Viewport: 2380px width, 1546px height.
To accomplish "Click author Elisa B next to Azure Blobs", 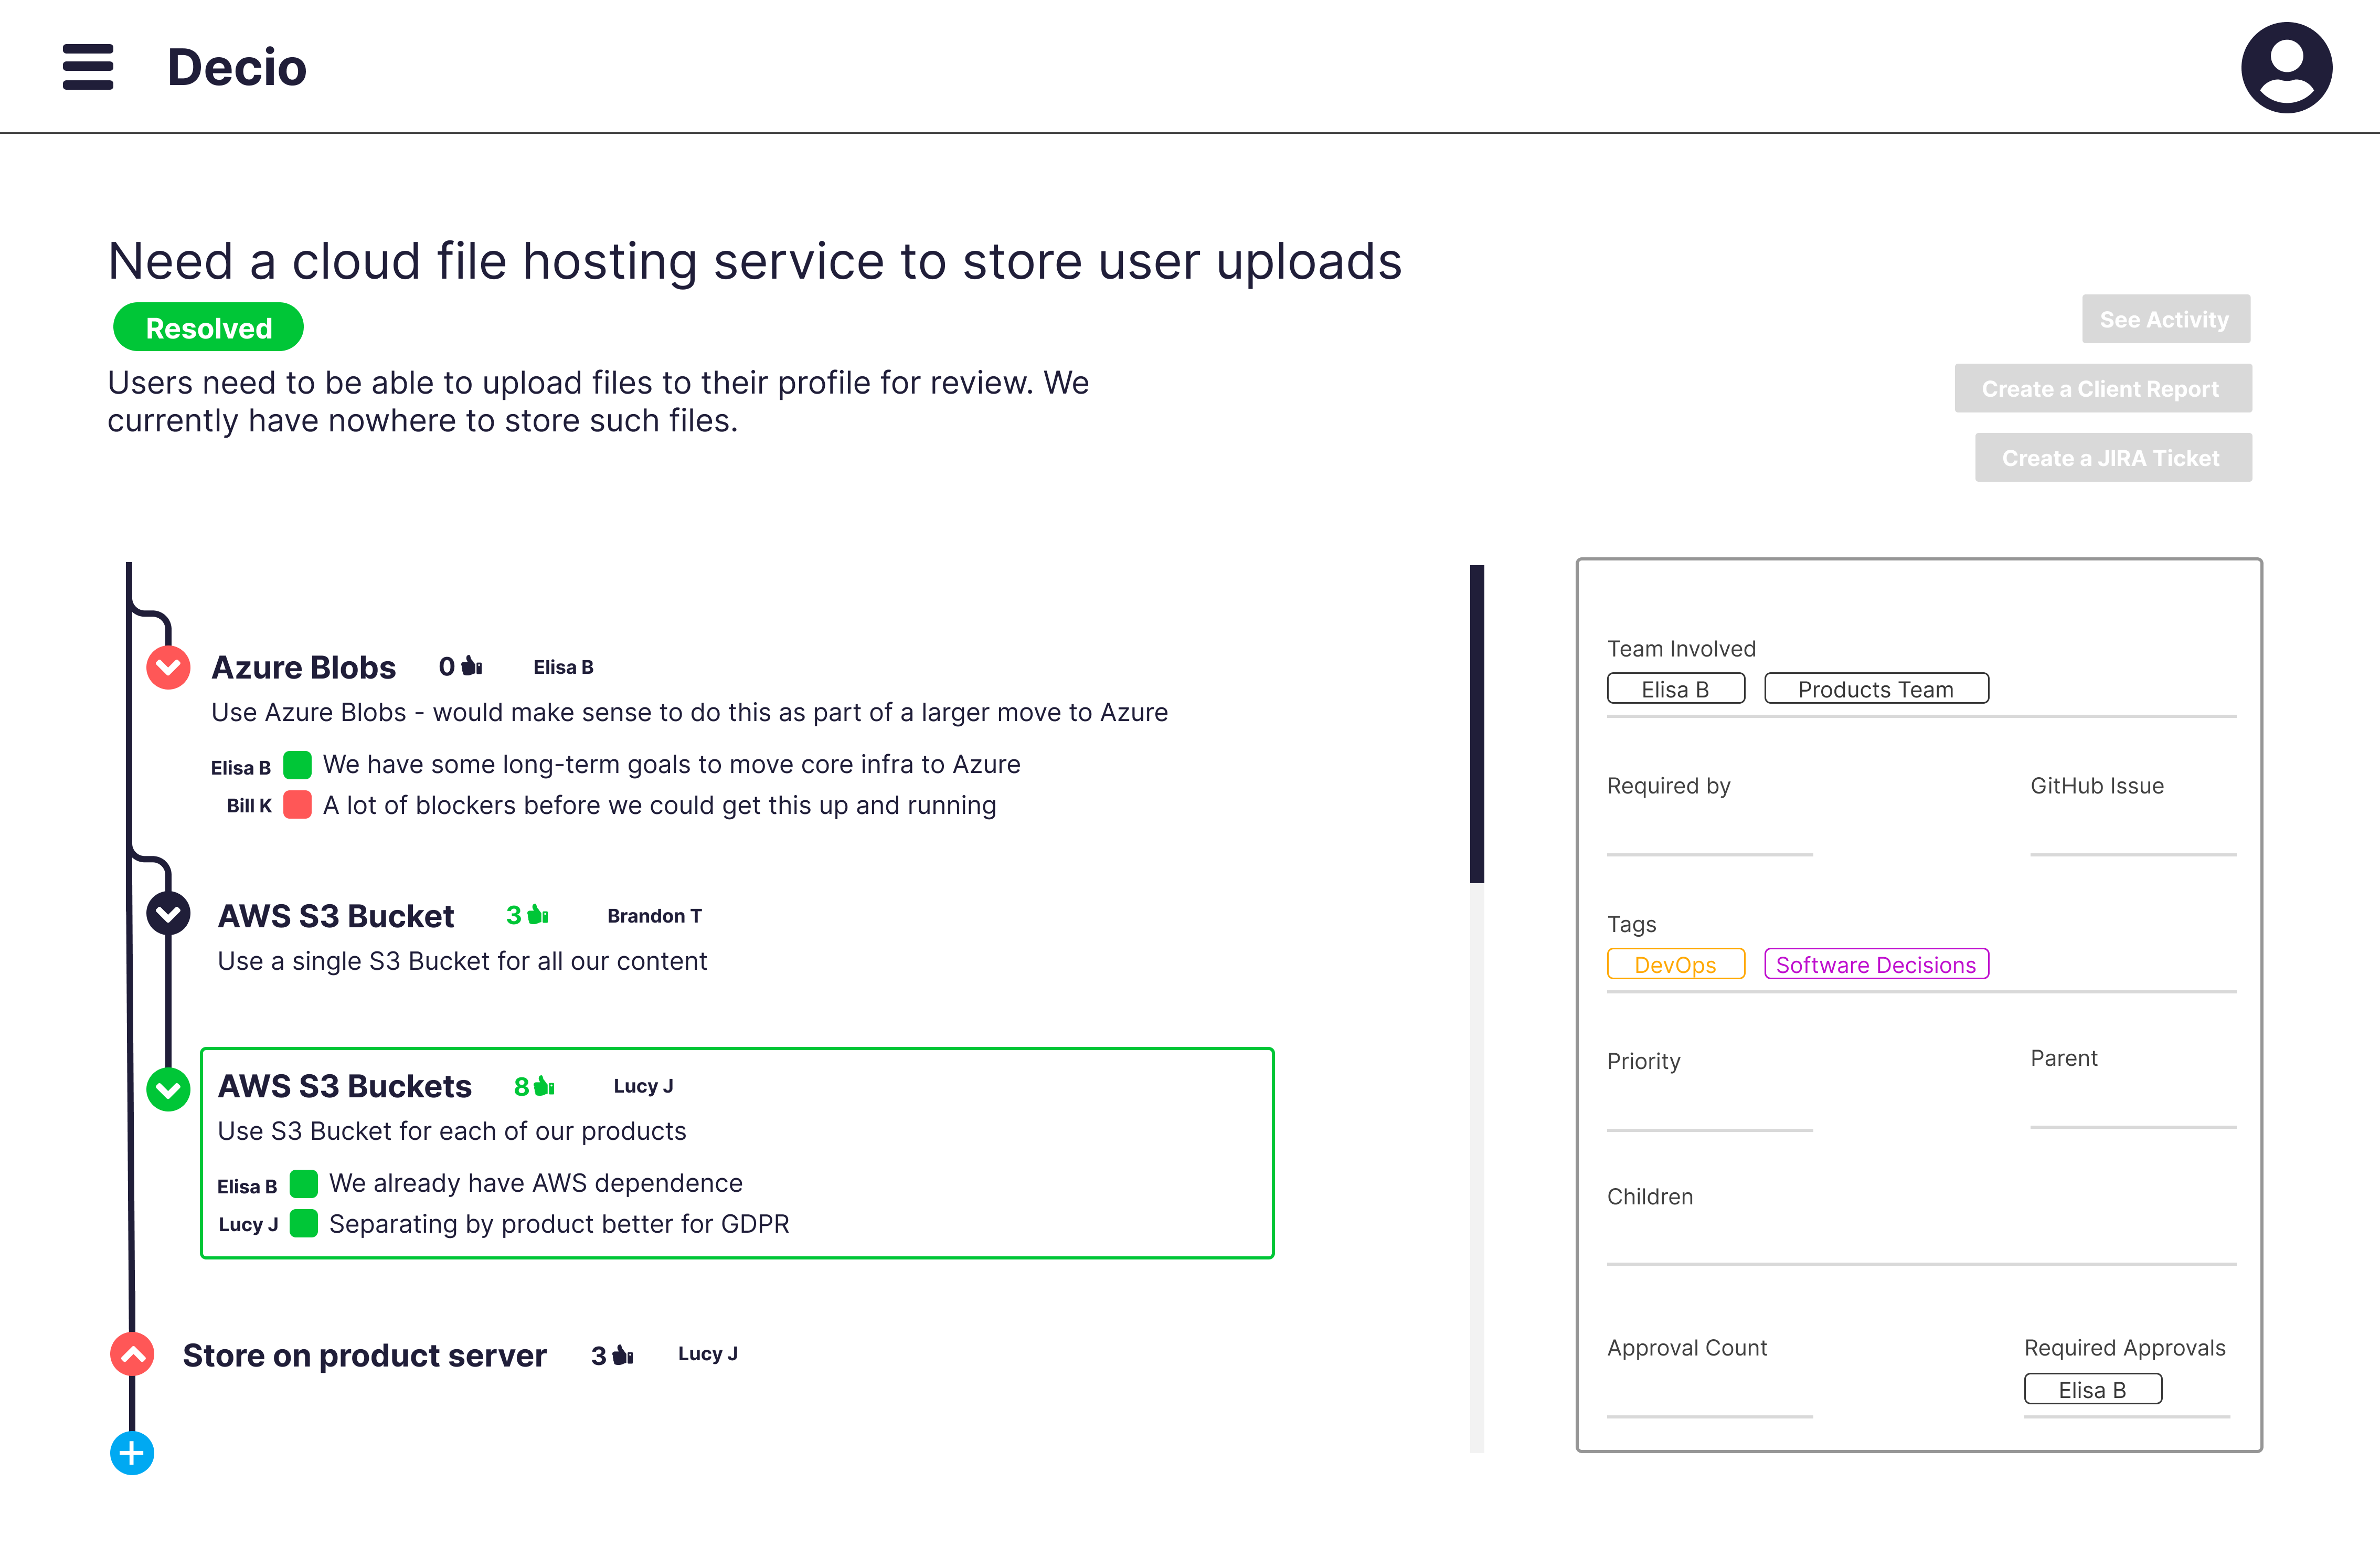I will [x=563, y=667].
